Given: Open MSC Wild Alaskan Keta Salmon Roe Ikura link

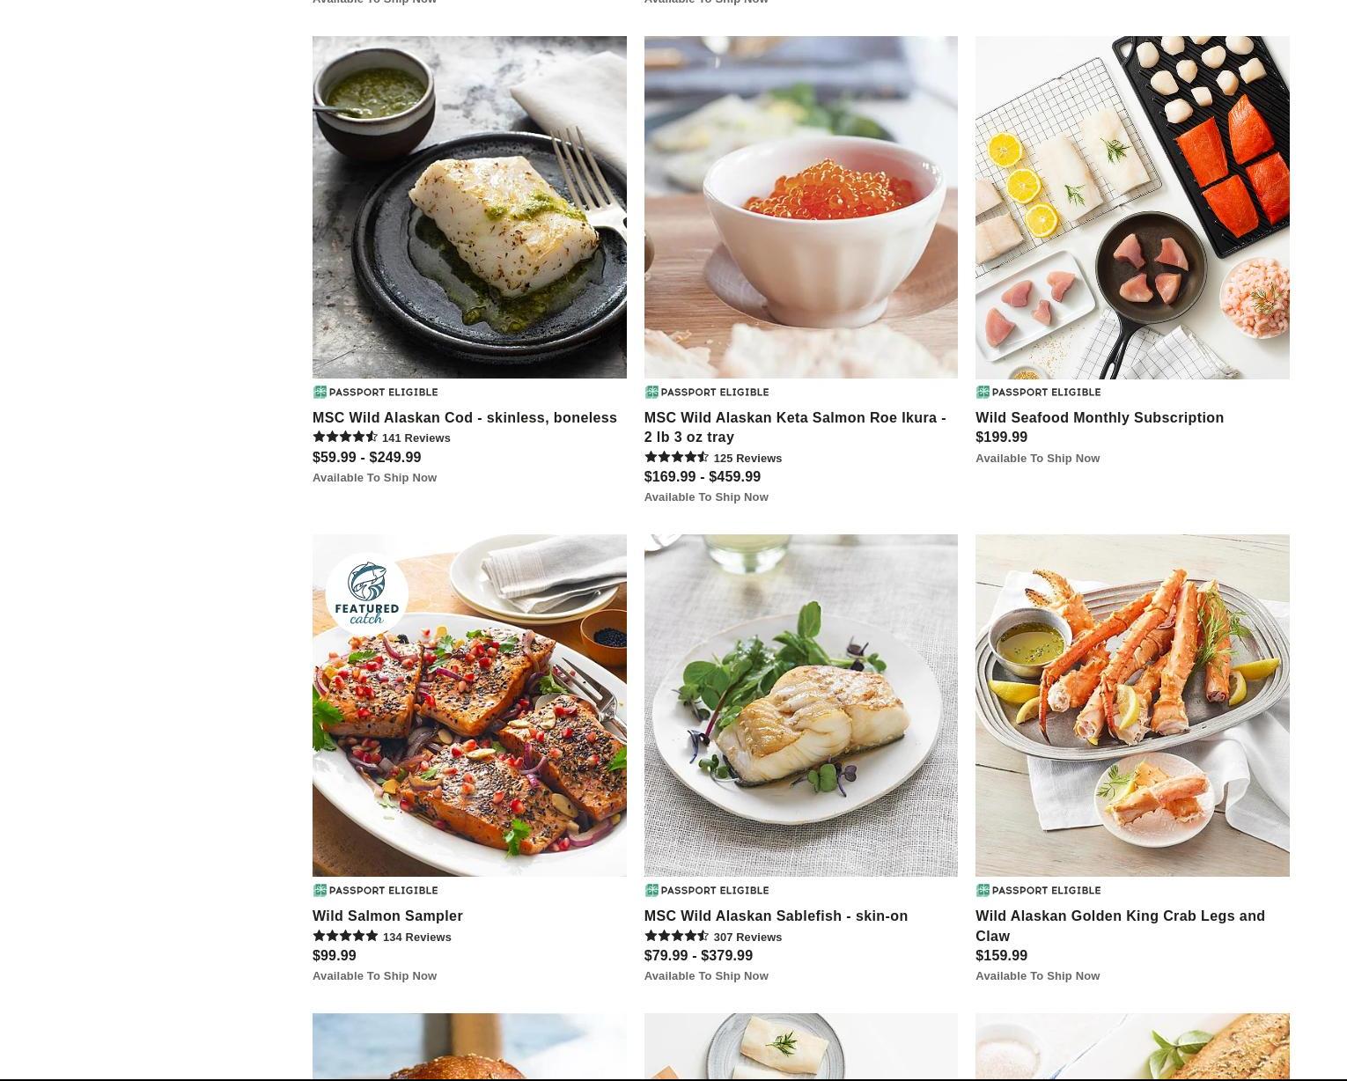Looking at the screenshot, I should (x=795, y=427).
